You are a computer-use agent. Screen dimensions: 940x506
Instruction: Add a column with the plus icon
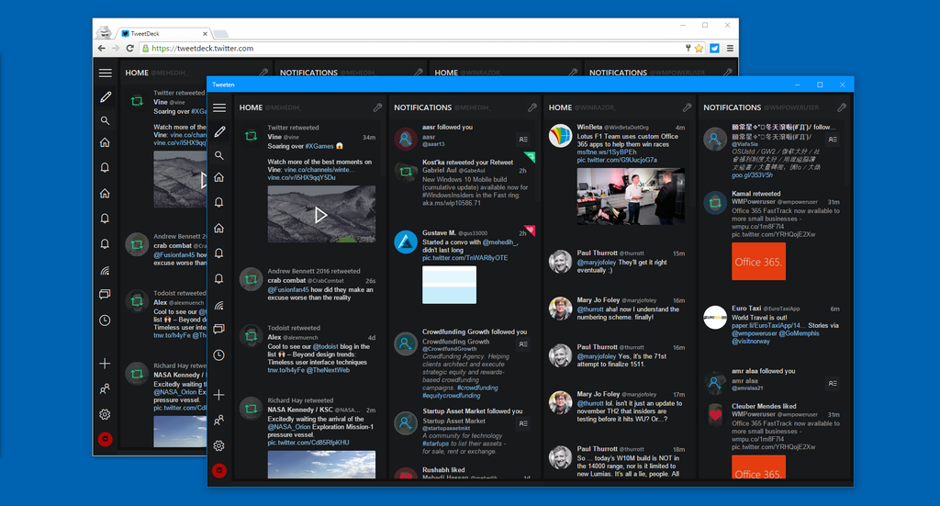(219, 395)
